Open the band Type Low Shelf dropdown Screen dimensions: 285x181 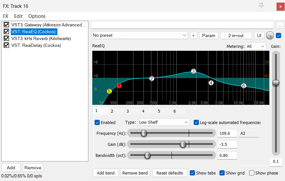pyautogui.click(x=164, y=122)
